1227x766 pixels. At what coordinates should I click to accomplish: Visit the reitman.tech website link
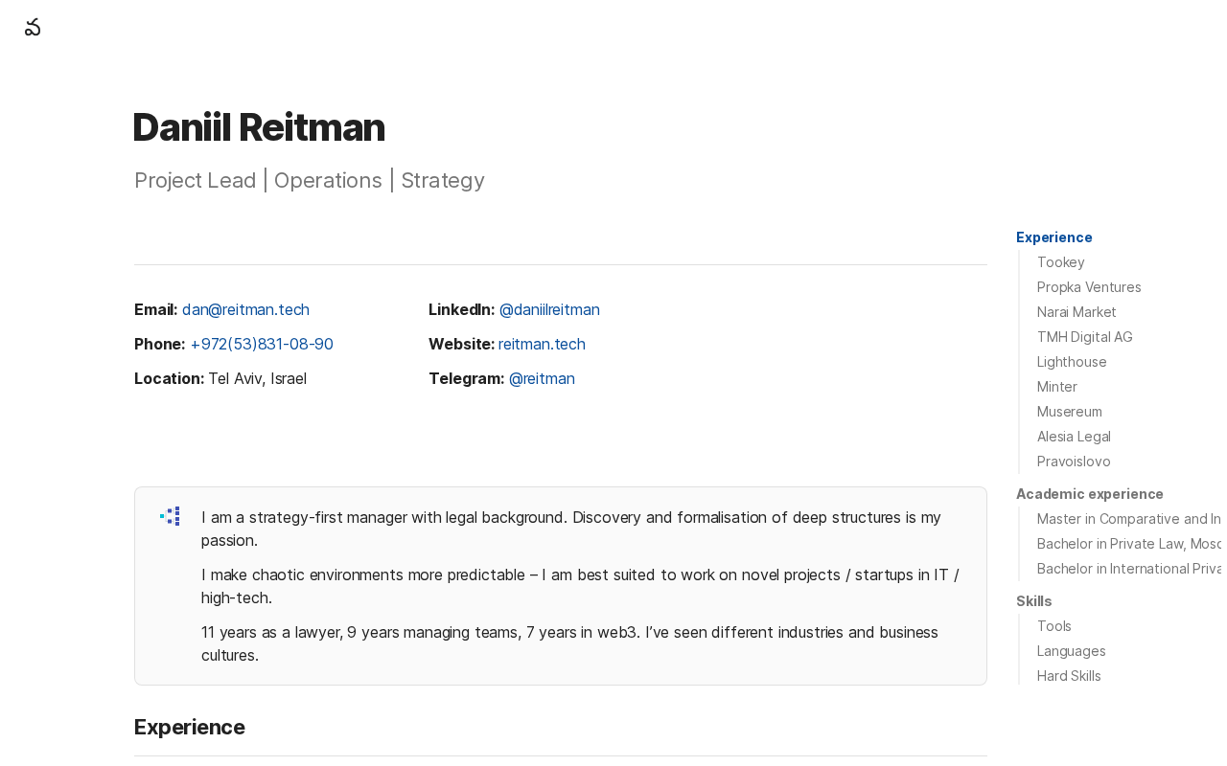[542, 344]
